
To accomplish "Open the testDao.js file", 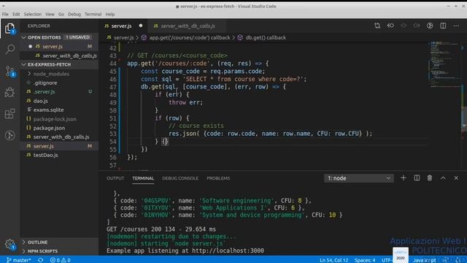I will (45, 155).
